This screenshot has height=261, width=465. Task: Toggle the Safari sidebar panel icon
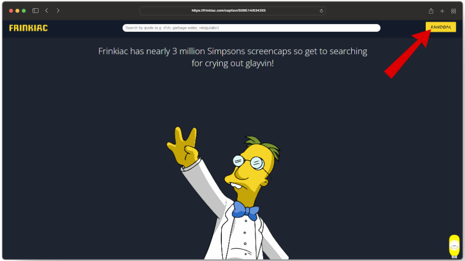(x=35, y=11)
